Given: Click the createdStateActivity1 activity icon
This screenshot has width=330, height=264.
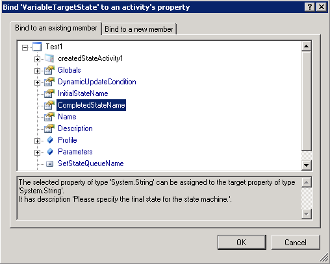Looking at the screenshot, I should pyautogui.click(x=49, y=58).
